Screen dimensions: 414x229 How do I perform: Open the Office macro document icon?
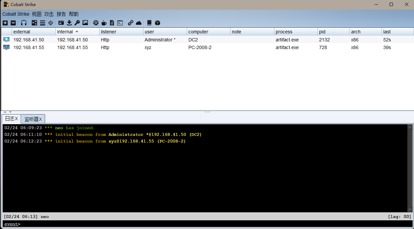pyautogui.click(x=112, y=23)
